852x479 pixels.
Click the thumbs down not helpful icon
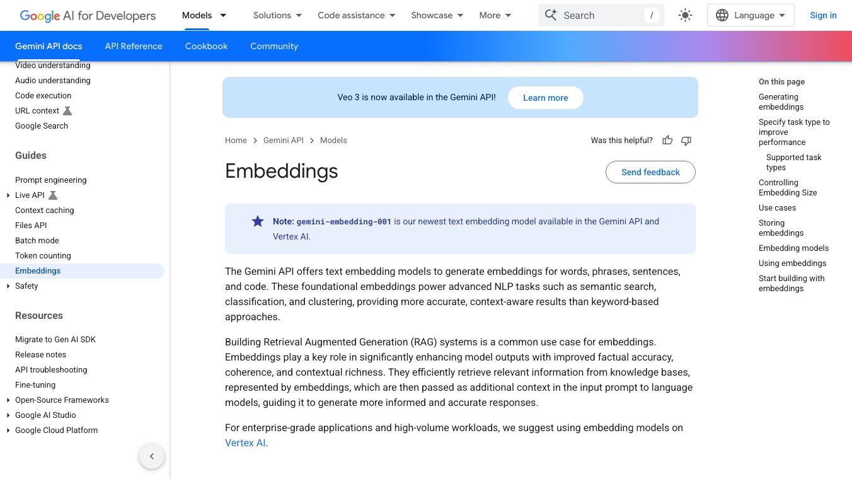(686, 141)
